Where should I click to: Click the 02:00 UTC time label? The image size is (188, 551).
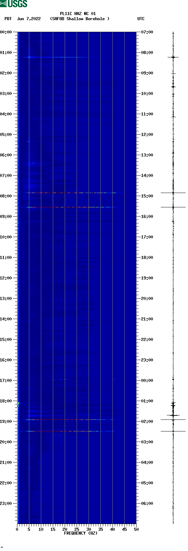tap(147, 422)
